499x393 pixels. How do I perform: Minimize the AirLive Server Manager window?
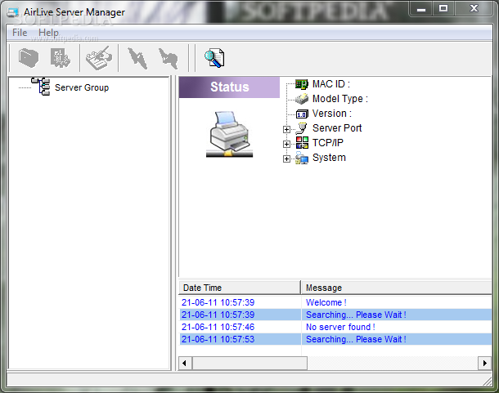coord(421,9)
